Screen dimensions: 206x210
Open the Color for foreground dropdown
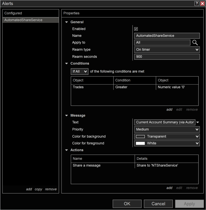(x=167, y=143)
